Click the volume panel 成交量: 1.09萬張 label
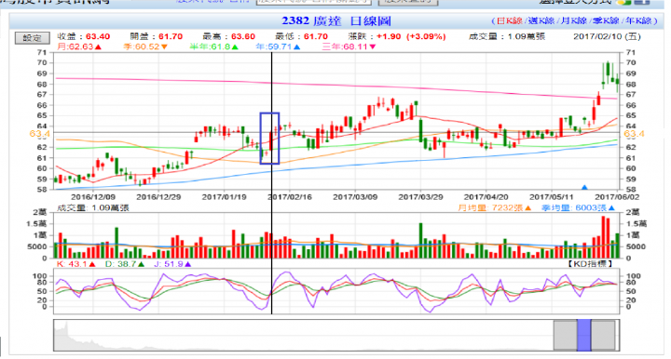 tap(93, 208)
